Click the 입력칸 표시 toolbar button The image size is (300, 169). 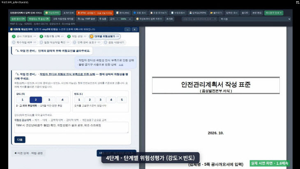pos(231,13)
